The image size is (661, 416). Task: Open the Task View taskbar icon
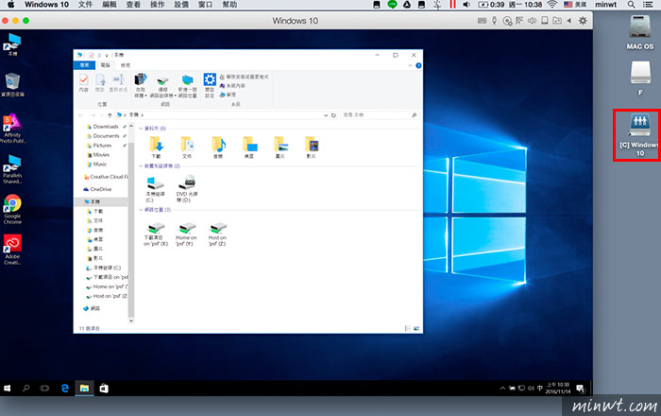pyautogui.click(x=44, y=389)
